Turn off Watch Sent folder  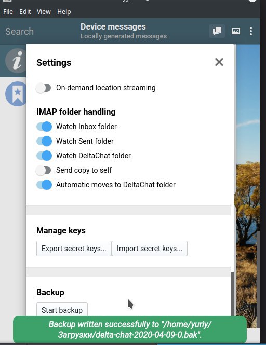[44, 141]
